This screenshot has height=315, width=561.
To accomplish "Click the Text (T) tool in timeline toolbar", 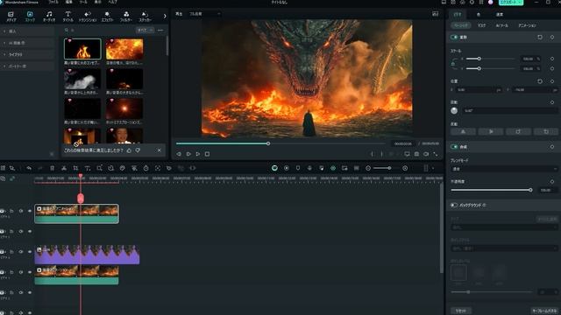I will (88, 168).
